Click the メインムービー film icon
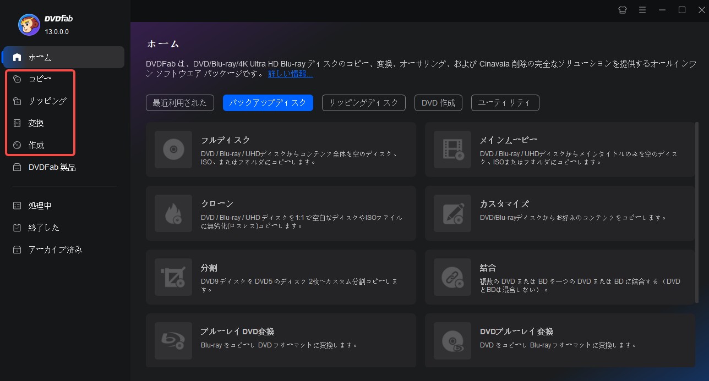709x381 pixels. pyautogui.click(x=452, y=150)
